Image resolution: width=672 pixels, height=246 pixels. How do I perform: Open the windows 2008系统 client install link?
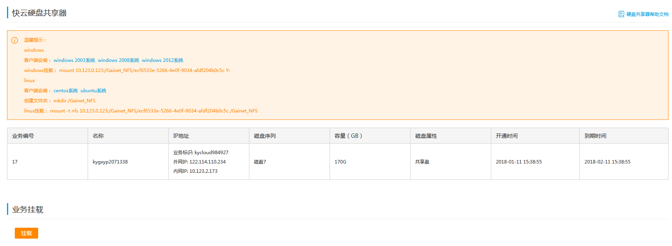pyautogui.click(x=118, y=60)
